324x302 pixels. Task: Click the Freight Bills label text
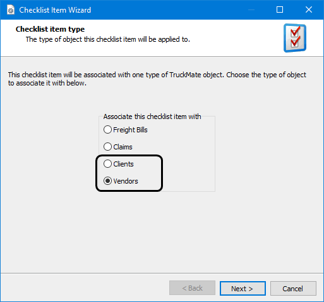[130, 130]
